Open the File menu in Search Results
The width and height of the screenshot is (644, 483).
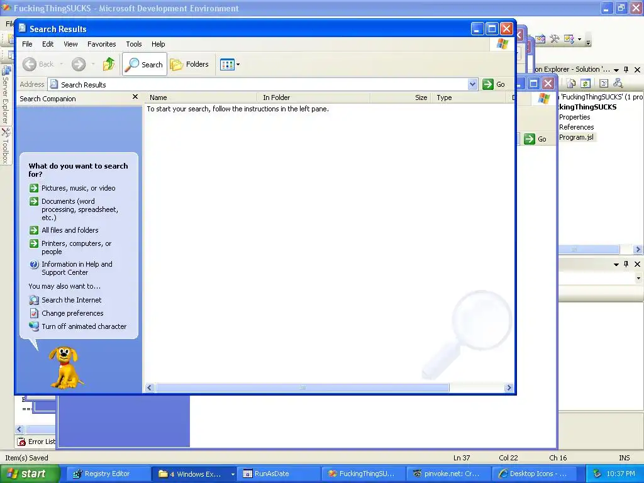click(27, 44)
